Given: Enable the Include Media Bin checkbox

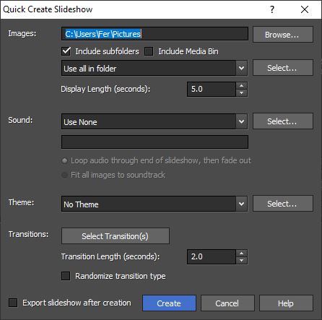Looking at the screenshot, I should pyautogui.click(x=149, y=51).
